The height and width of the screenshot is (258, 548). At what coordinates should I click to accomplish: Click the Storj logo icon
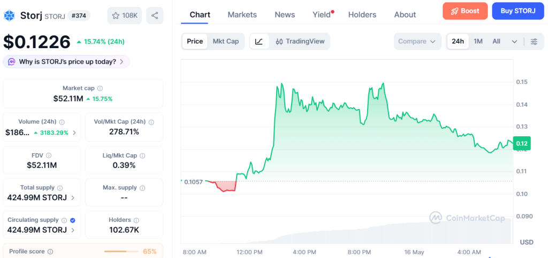[x=10, y=15]
